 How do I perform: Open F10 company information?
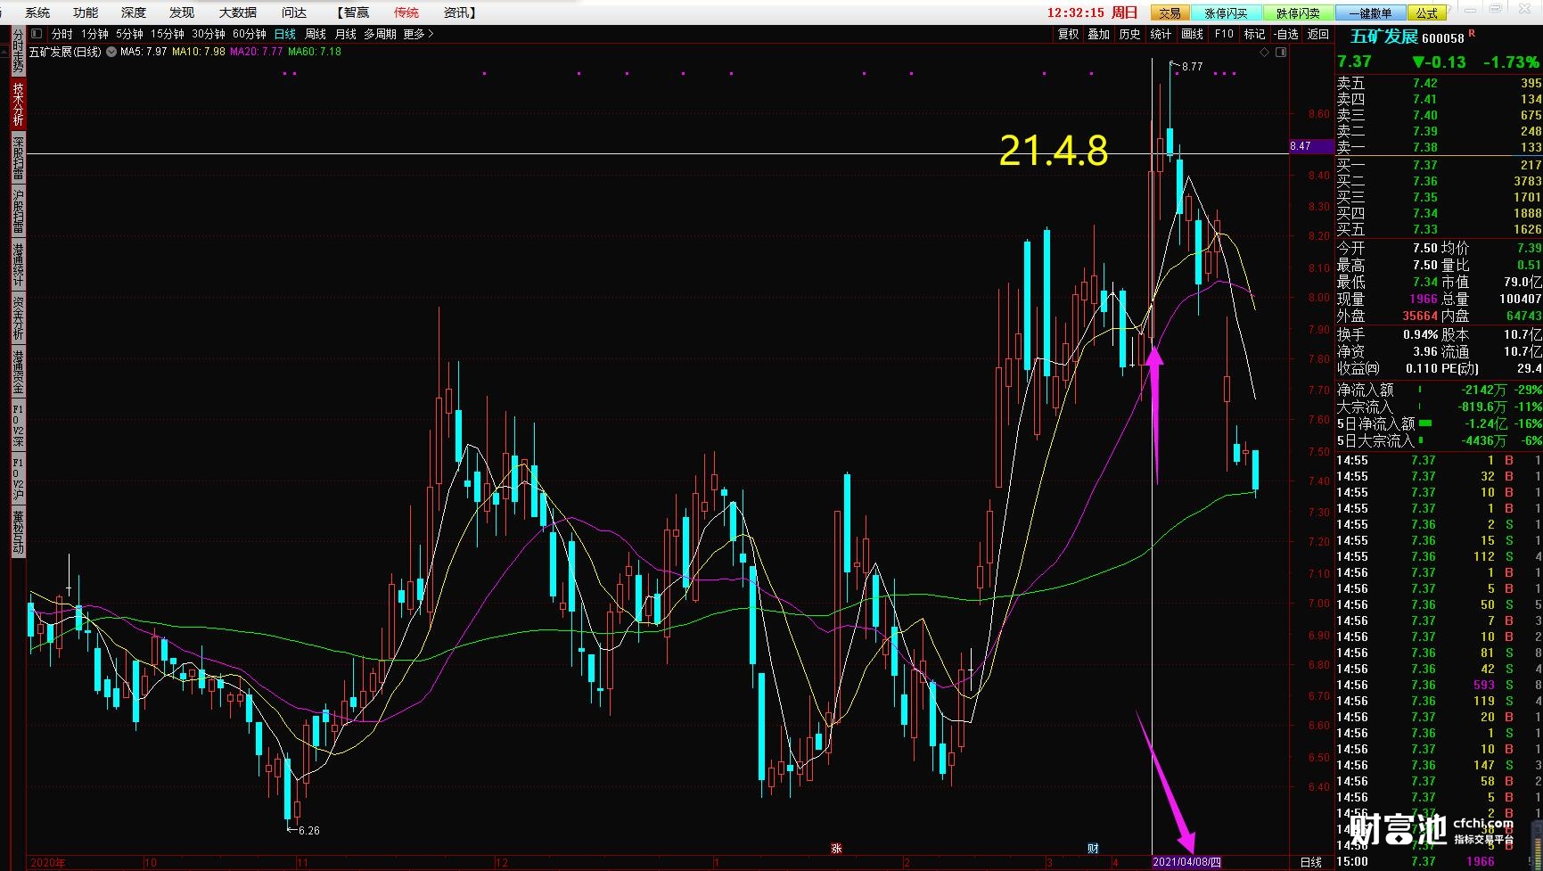coord(1224,34)
